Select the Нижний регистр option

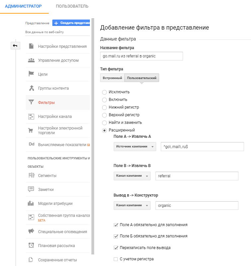click(x=104, y=107)
